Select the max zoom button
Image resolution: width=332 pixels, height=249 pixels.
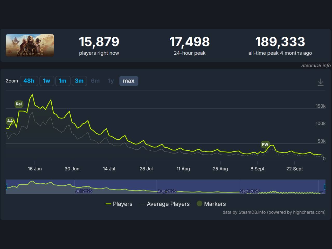pyautogui.click(x=128, y=81)
